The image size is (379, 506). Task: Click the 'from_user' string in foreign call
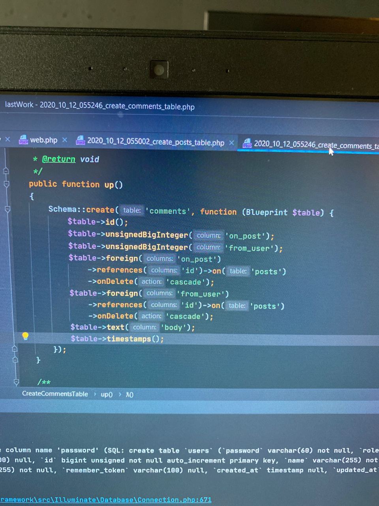tap(203, 294)
